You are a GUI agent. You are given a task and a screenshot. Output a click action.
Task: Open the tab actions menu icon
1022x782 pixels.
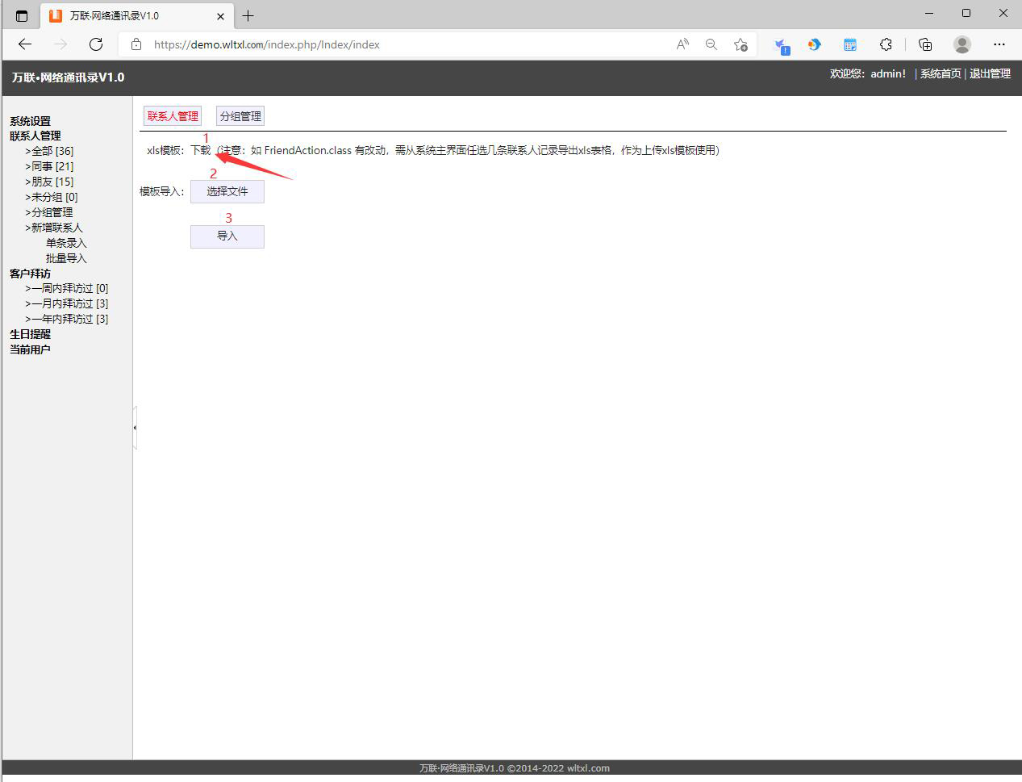pos(22,15)
